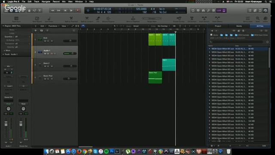275x155 pixels.
Task: Open the Trash in the Dock
Action: pos(228,151)
